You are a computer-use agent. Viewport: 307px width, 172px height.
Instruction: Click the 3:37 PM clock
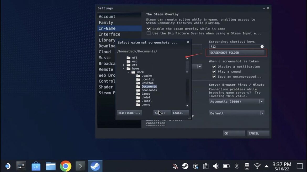282,164
